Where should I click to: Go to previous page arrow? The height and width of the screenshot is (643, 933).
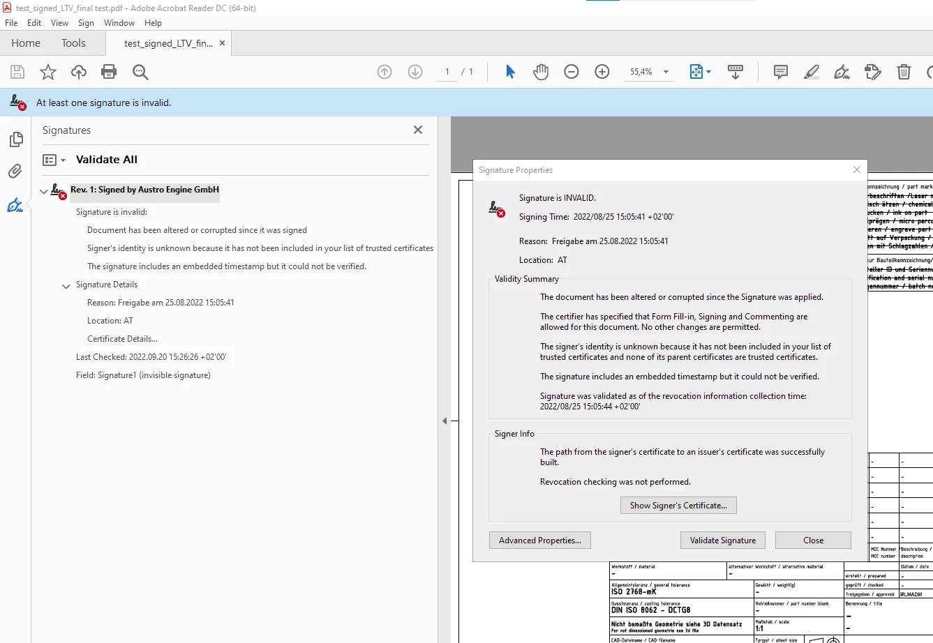pyautogui.click(x=385, y=72)
